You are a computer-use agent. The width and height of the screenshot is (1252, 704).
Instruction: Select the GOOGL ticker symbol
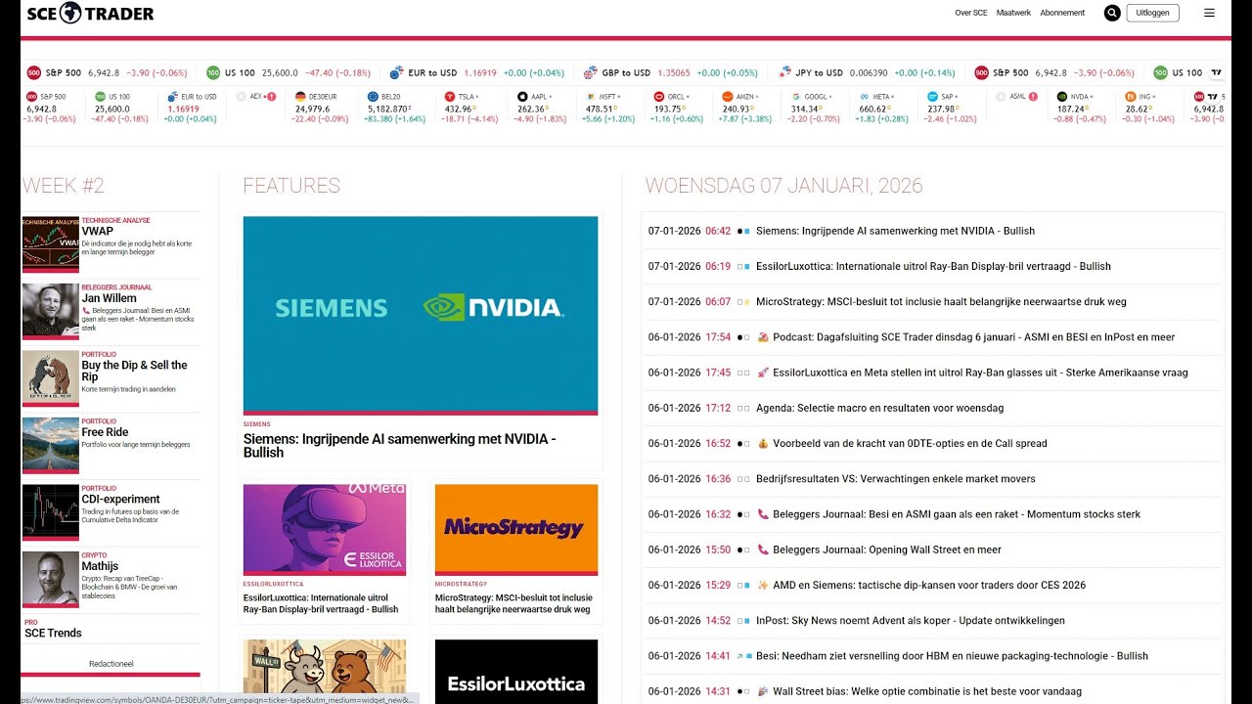coord(812,108)
